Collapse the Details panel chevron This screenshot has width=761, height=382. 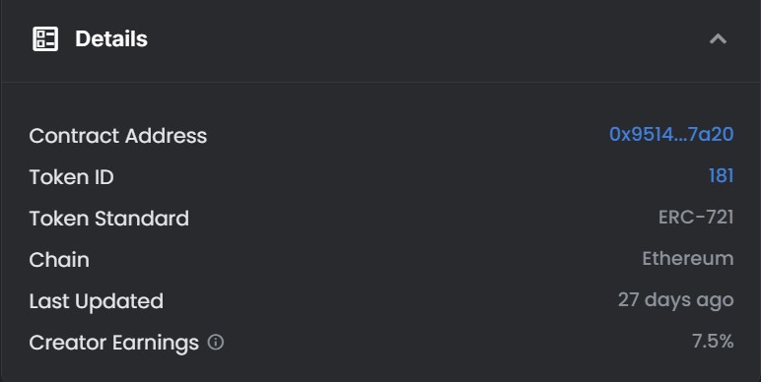(718, 38)
